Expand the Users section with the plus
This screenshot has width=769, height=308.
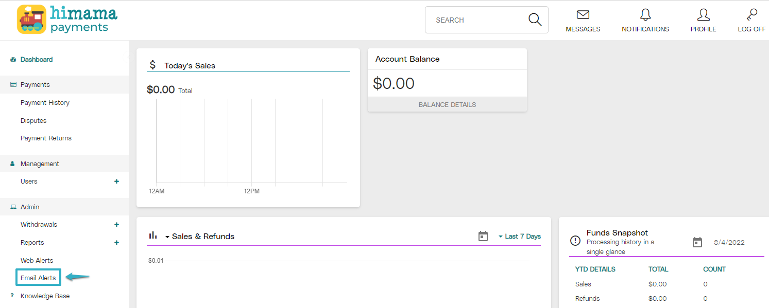116,182
